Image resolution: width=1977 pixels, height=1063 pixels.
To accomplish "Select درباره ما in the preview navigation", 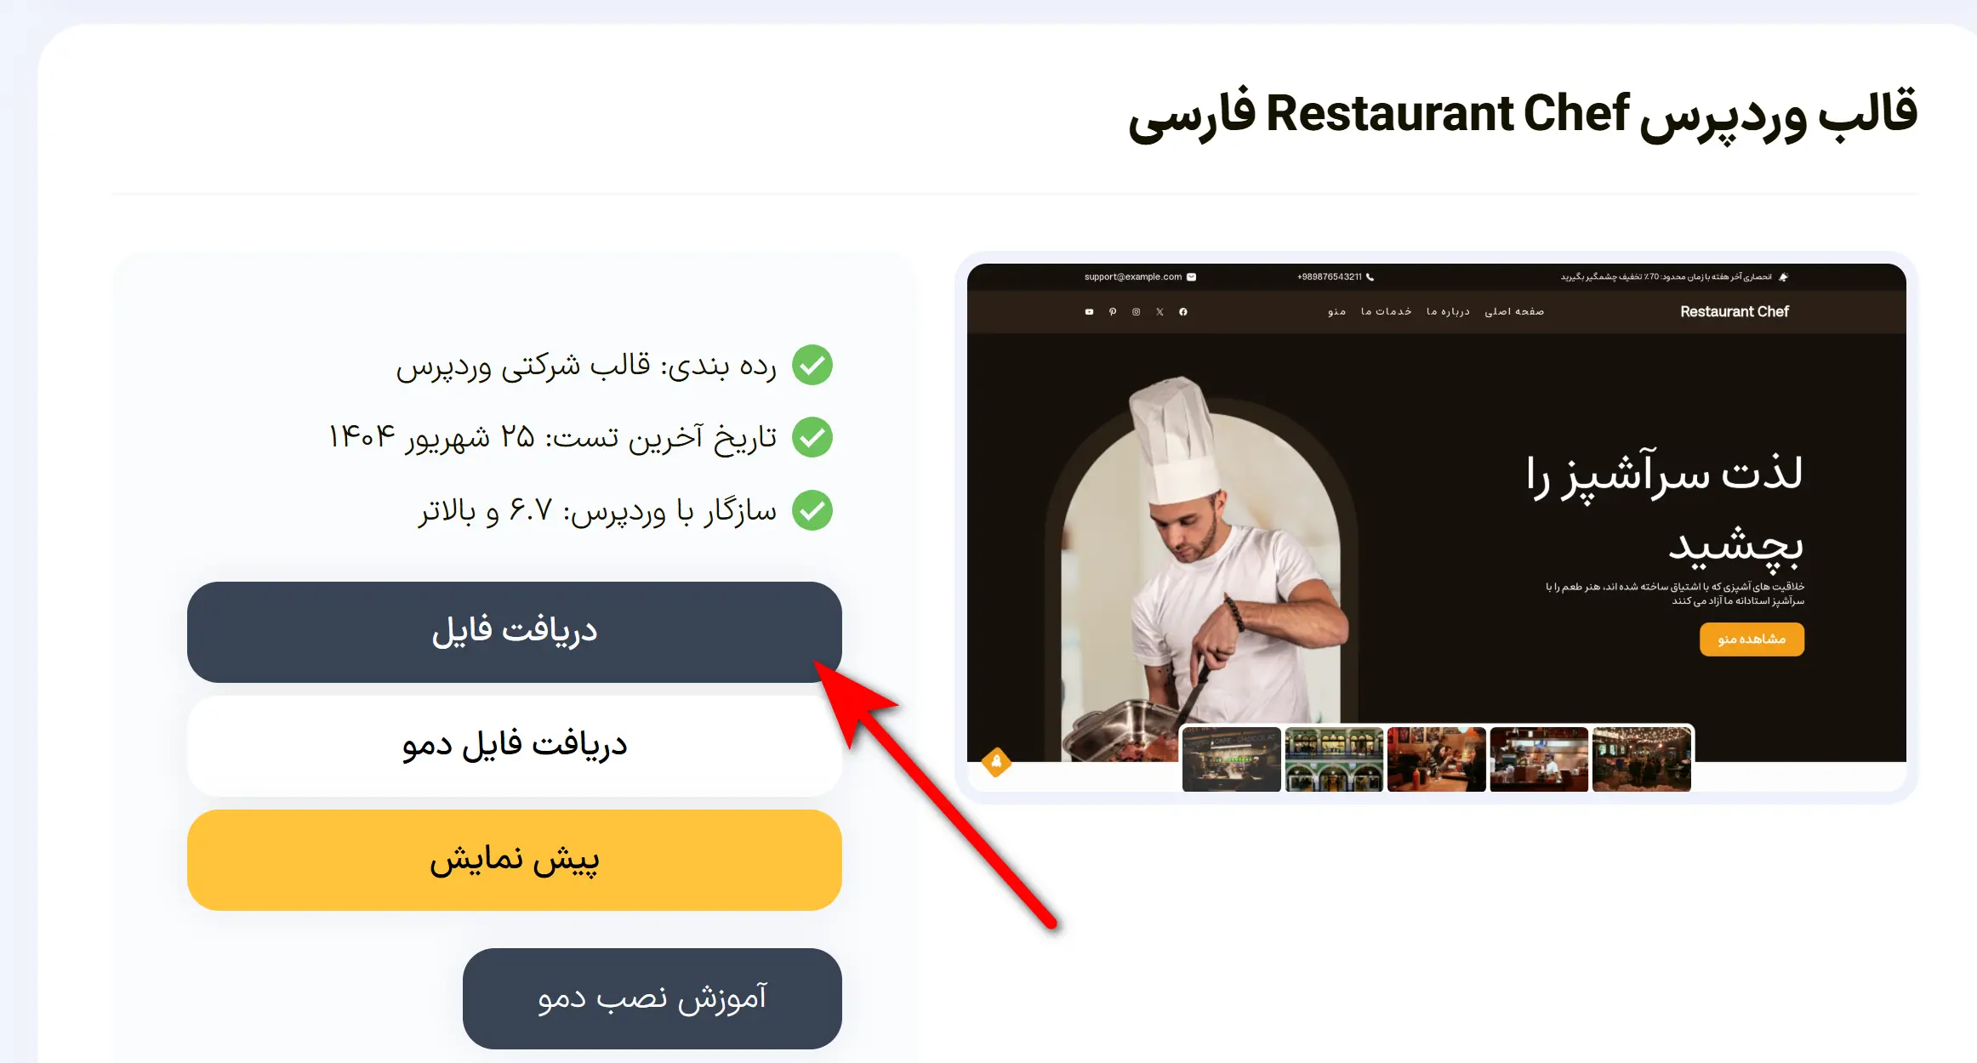I will tap(1448, 312).
